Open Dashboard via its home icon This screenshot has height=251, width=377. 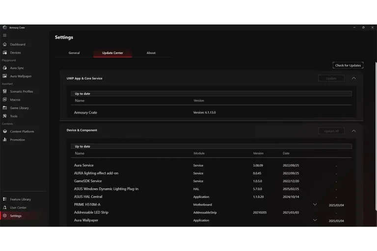pos(4,44)
